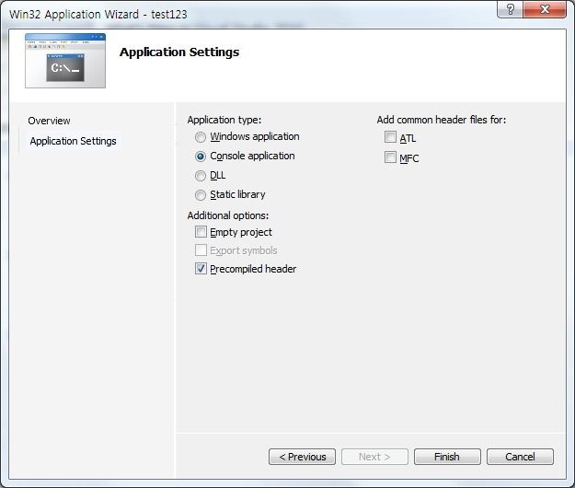Click the help question mark button
This screenshot has height=488, width=575.
[x=510, y=9]
